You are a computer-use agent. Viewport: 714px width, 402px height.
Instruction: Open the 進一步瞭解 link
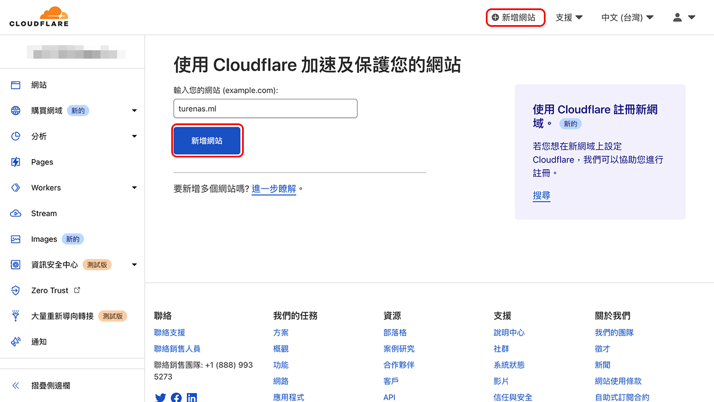(274, 189)
